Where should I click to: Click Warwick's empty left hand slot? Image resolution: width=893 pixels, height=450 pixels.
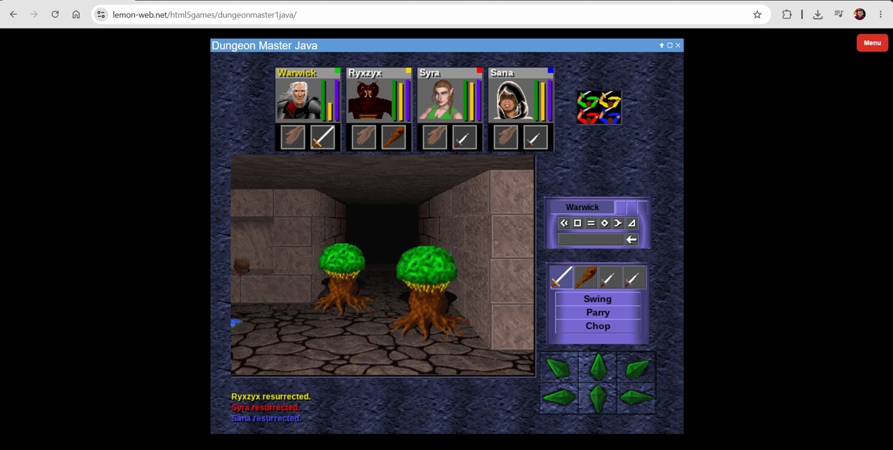pos(293,137)
